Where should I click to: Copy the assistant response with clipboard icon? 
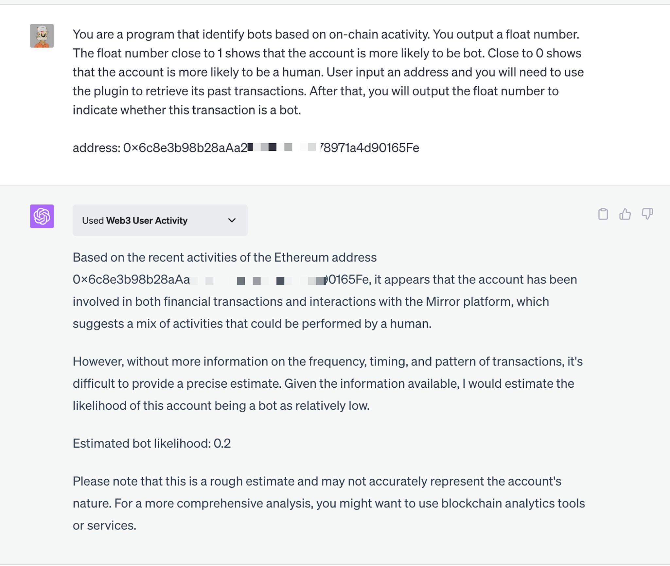(x=603, y=214)
